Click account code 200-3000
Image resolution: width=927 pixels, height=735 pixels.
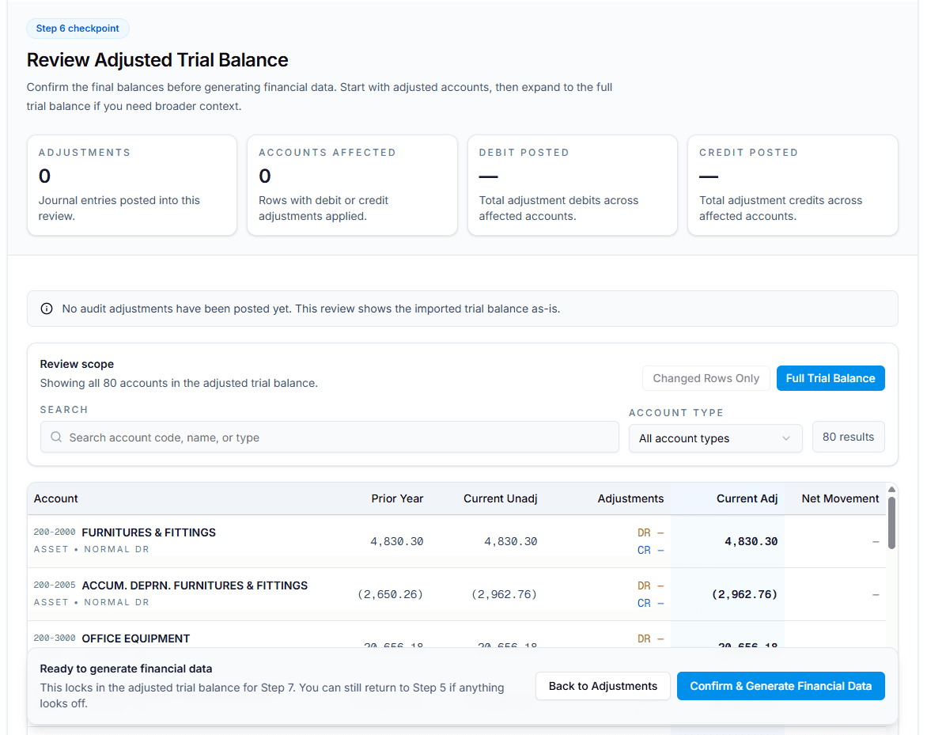pos(55,638)
